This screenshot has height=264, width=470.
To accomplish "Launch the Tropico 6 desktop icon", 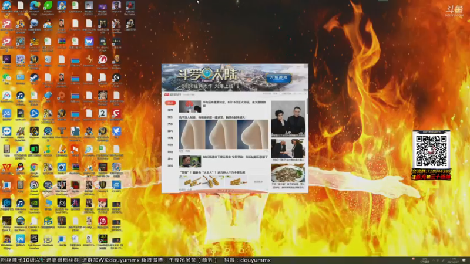I will [x=116, y=6].
